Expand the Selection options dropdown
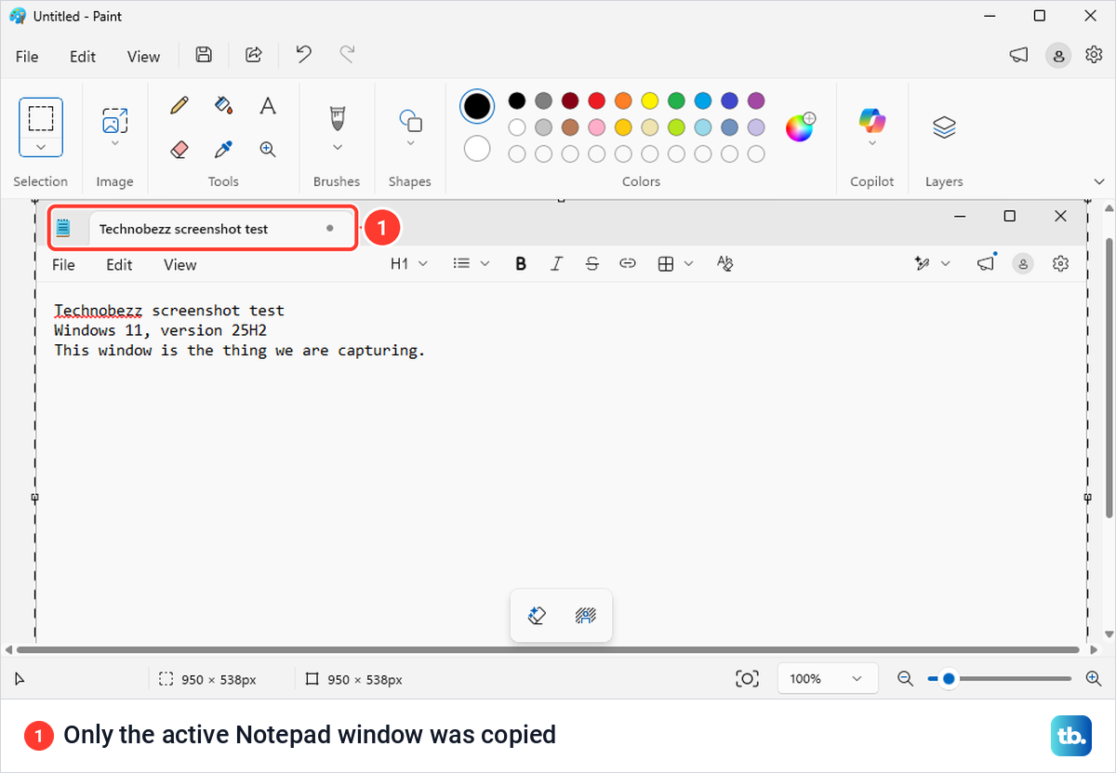Viewport: 1116px width, 773px height. 41,147
